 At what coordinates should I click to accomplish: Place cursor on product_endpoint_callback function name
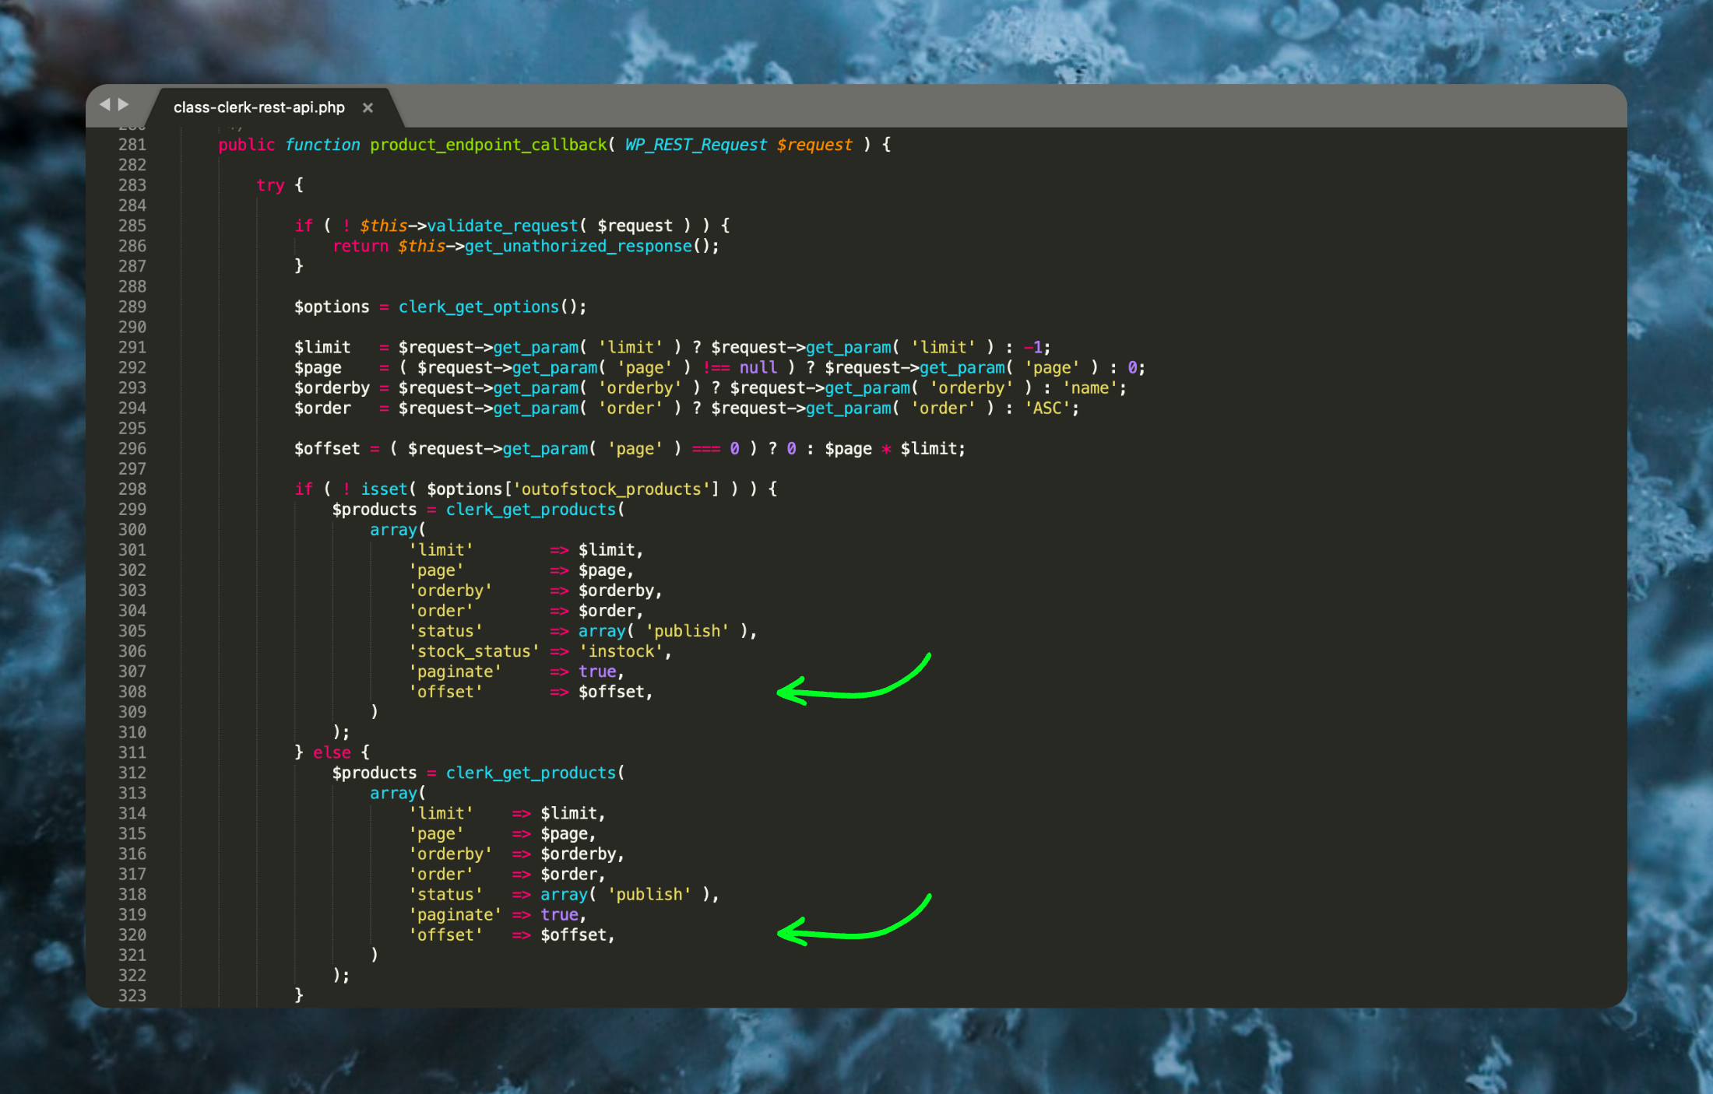click(x=487, y=145)
